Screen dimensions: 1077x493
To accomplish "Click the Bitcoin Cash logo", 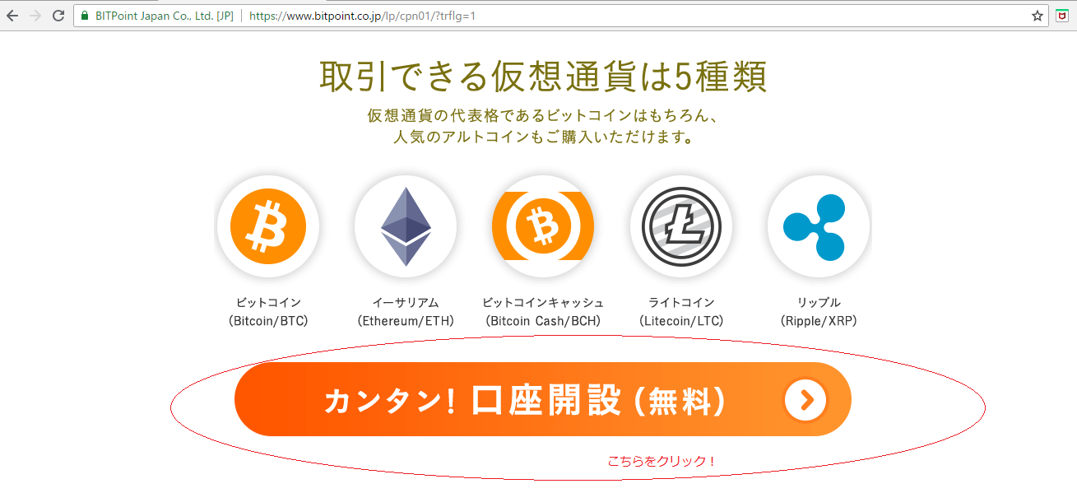I will pos(543,226).
